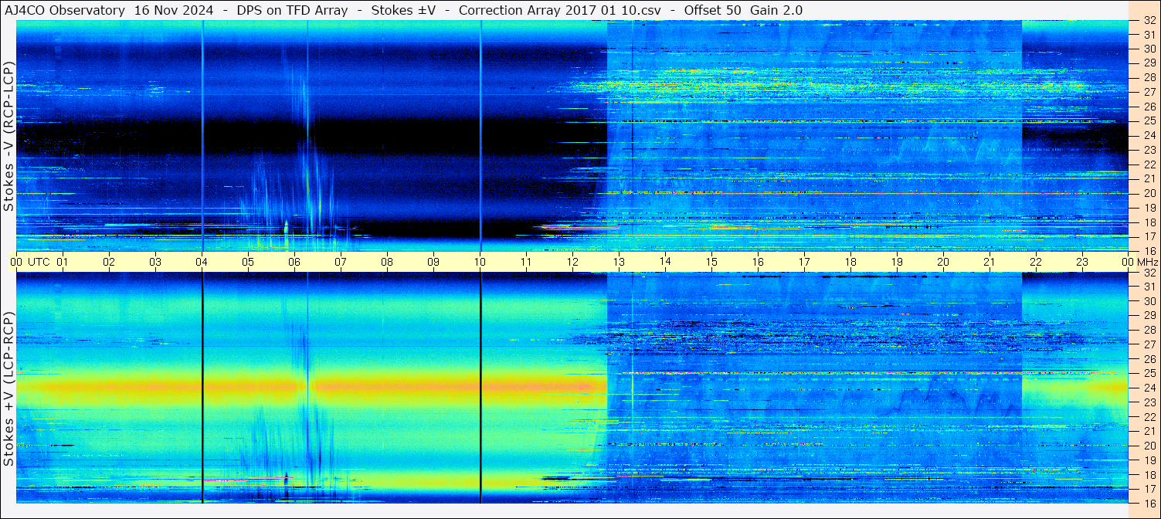Select hour 03 on the UTC time axis
Screen dimensions: 1161x519
155,262
